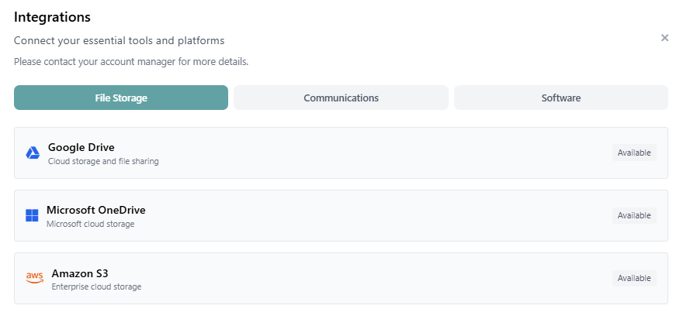Viewport: 683px width, 319px height.
Task: Click the Available badge for Microsoft OneDrive
Action: pos(633,215)
